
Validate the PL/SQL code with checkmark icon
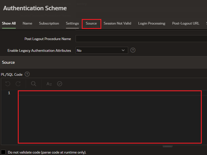pos(60,84)
